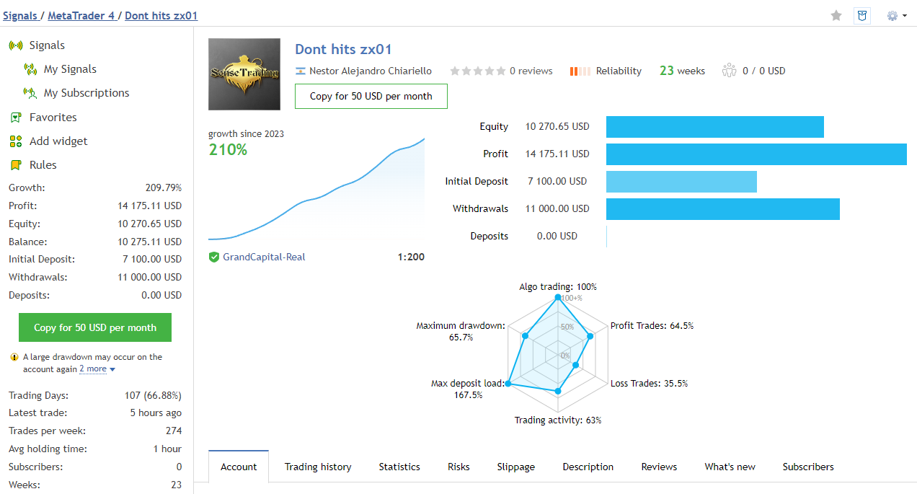Click Trades per week value '274'

tap(174, 431)
